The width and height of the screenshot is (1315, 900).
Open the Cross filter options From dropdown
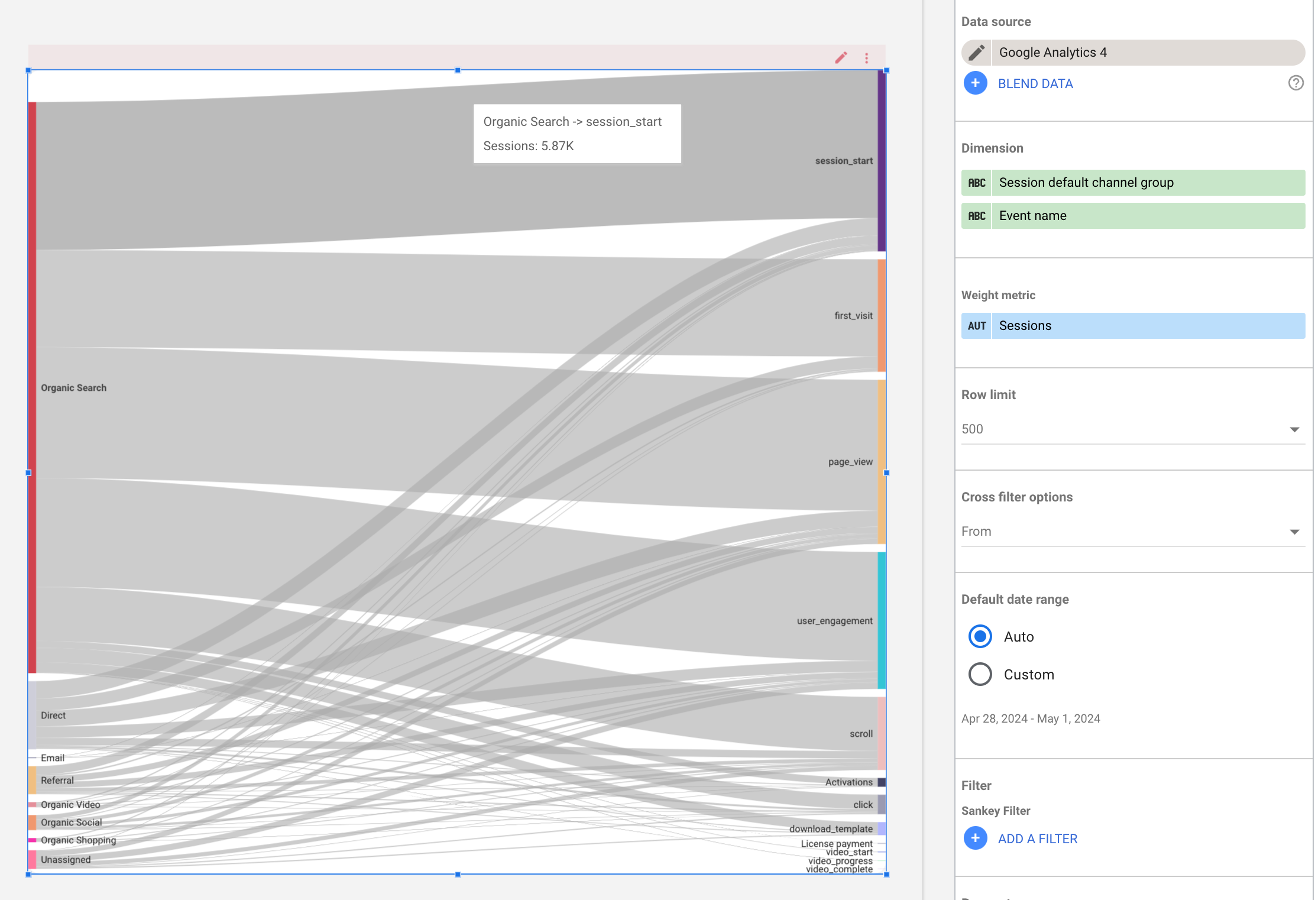pos(1133,532)
